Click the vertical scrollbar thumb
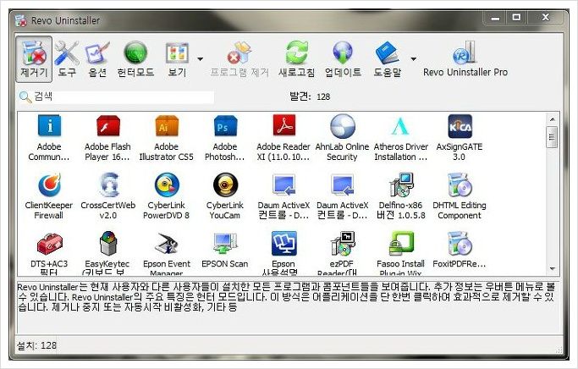 click(553, 137)
